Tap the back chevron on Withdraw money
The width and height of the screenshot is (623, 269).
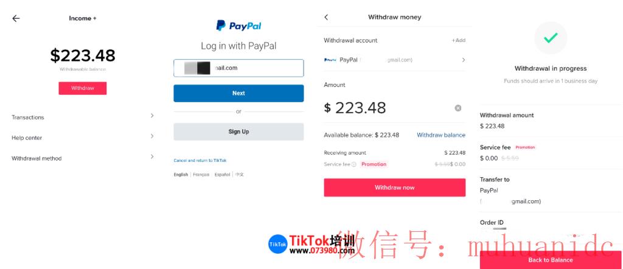[326, 17]
